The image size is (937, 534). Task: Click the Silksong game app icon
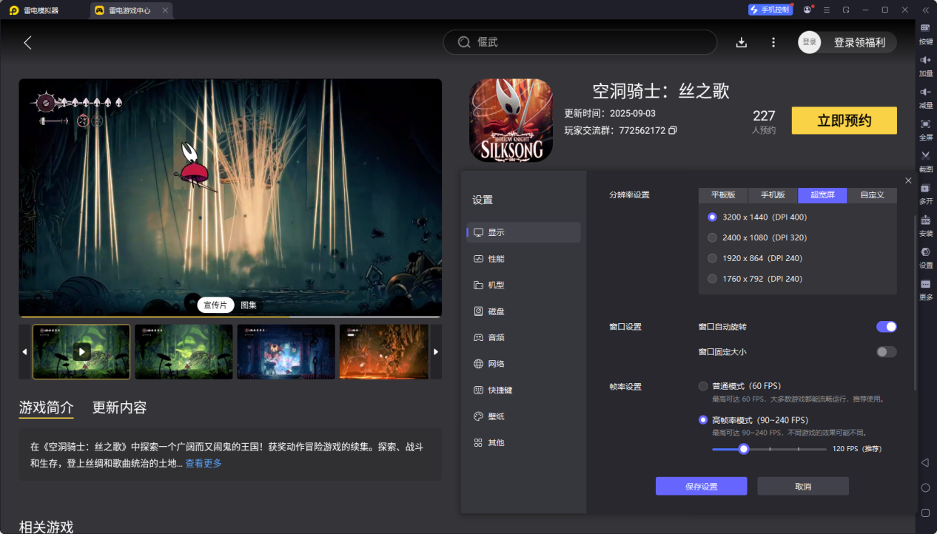(x=511, y=121)
